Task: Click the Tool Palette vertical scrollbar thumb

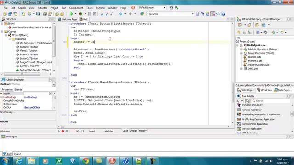Action: click(x=292, y=114)
